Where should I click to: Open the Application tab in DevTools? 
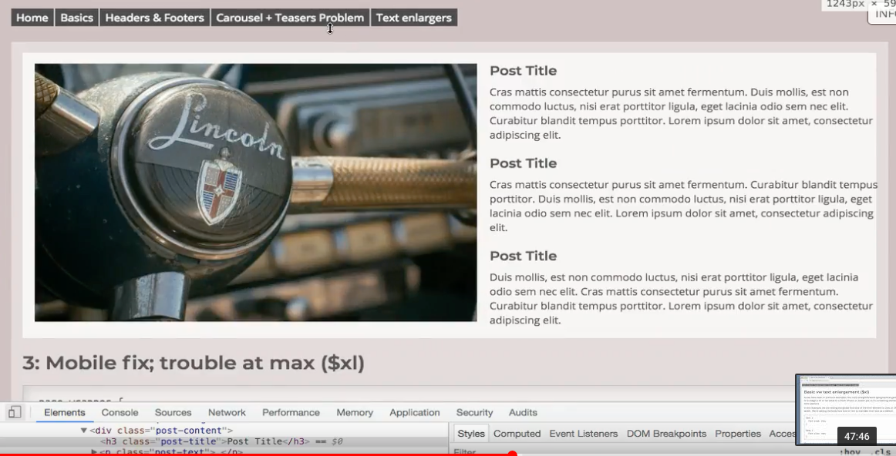tap(415, 412)
